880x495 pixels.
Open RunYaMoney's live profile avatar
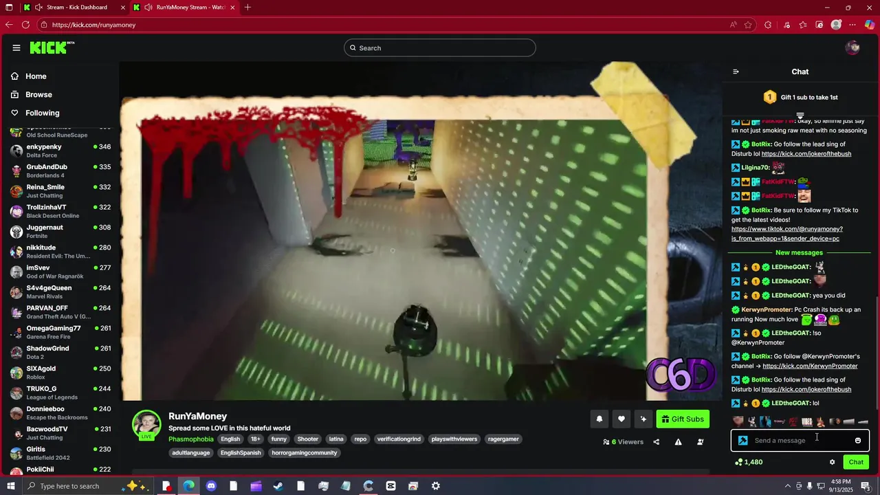tap(146, 425)
